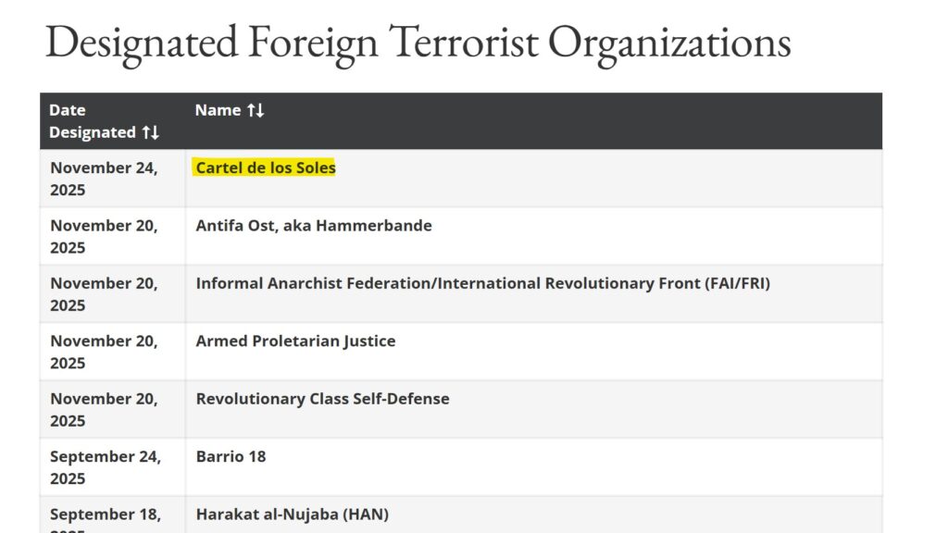Image resolution: width=948 pixels, height=533 pixels.
Task: Click the Designated Foreign Terrorist Organizations heading
Action: click(418, 42)
